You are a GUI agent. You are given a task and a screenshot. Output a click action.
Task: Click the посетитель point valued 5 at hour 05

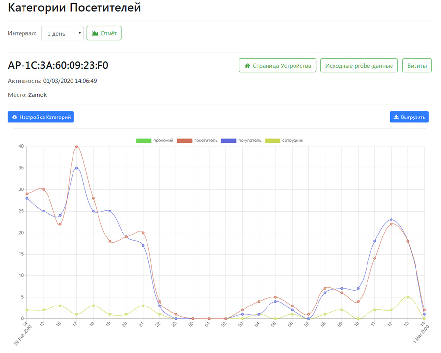coord(275,297)
